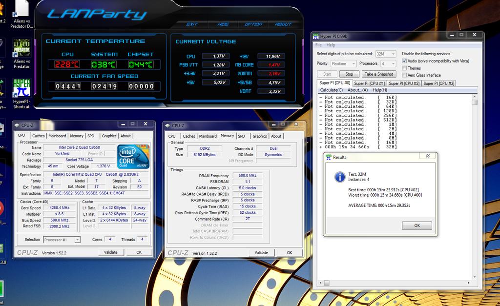Enable the Themes checkbox
This screenshot has height=306, width=500.
(404, 68)
